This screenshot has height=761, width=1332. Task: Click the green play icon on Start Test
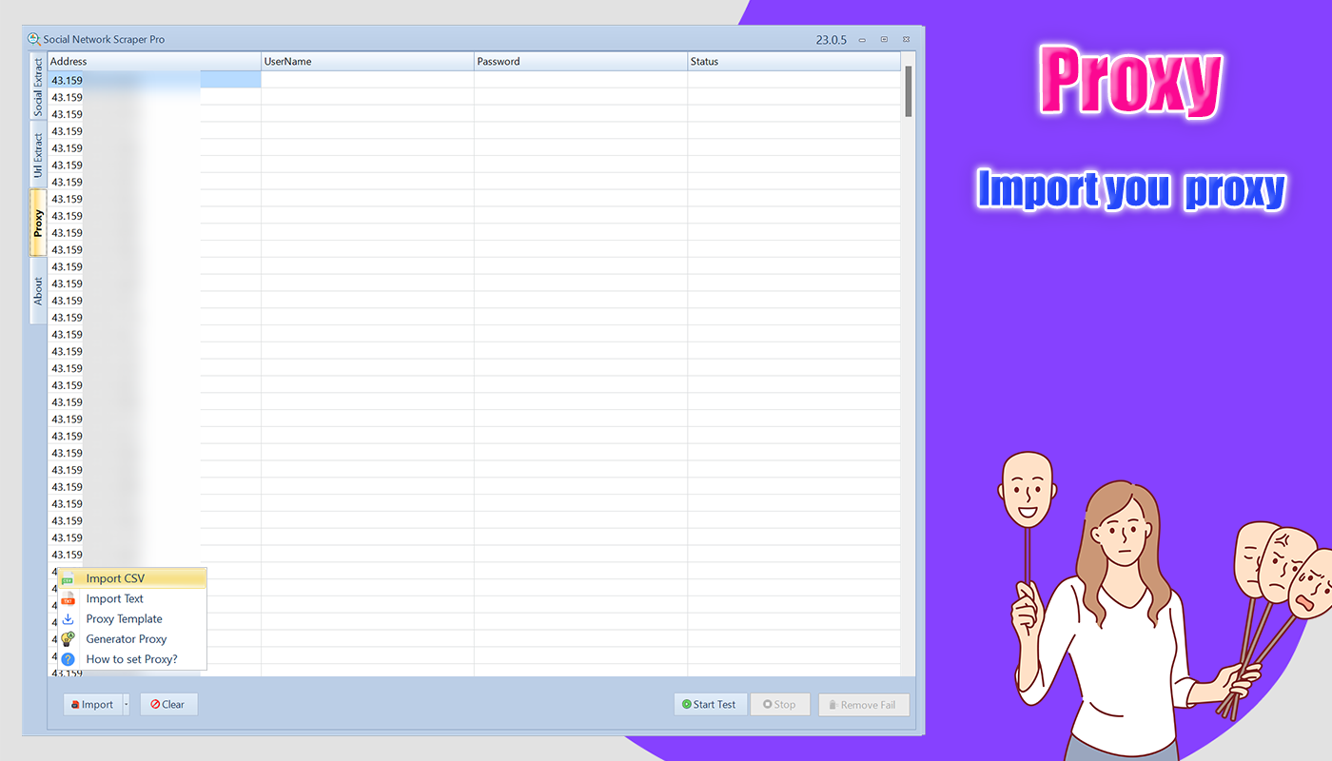coord(688,704)
